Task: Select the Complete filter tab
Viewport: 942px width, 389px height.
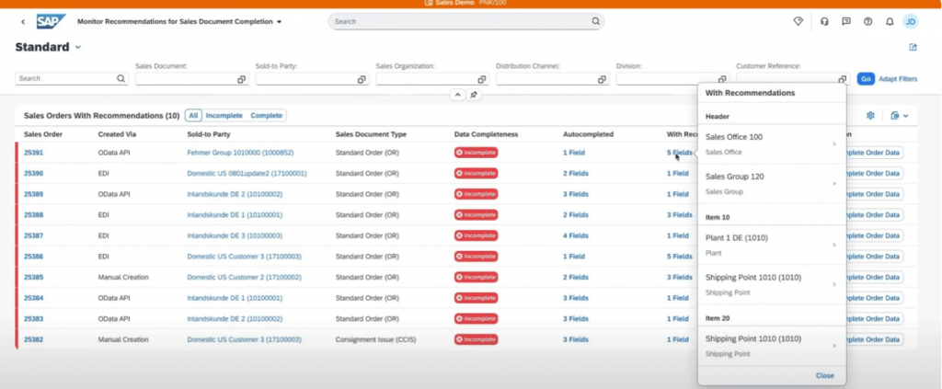Action: click(266, 115)
